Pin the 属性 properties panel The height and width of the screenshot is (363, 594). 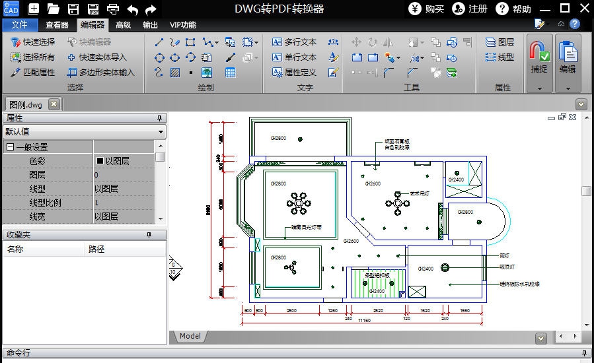coord(159,118)
